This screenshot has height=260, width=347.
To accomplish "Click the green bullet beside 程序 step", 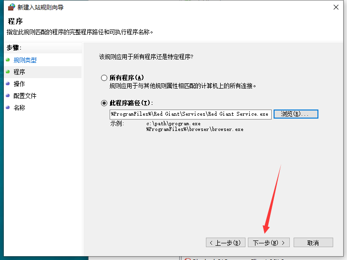I will click(7, 72).
